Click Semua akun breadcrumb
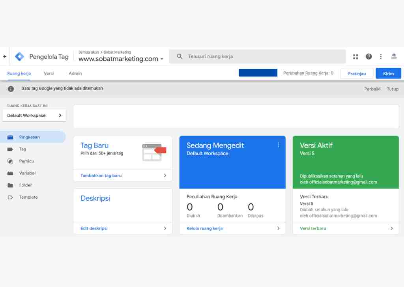 [x=89, y=52]
